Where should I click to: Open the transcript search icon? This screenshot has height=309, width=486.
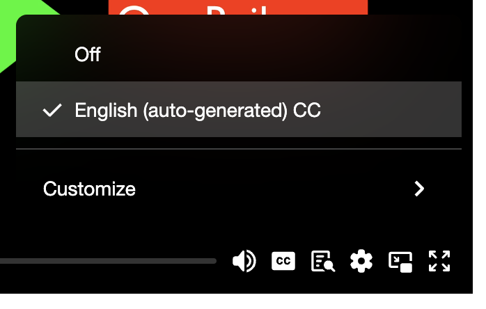pyautogui.click(x=323, y=261)
